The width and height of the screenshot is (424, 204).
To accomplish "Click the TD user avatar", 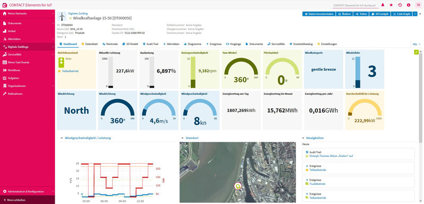I will click(418, 5).
